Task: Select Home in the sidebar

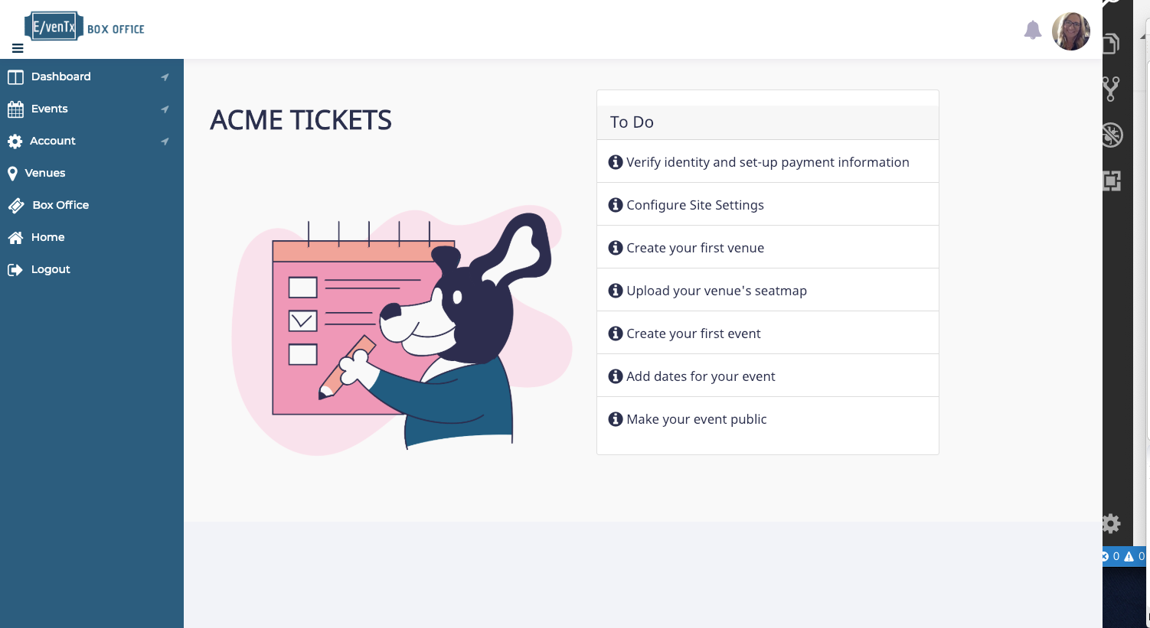Action: pyautogui.click(x=47, y=238)
